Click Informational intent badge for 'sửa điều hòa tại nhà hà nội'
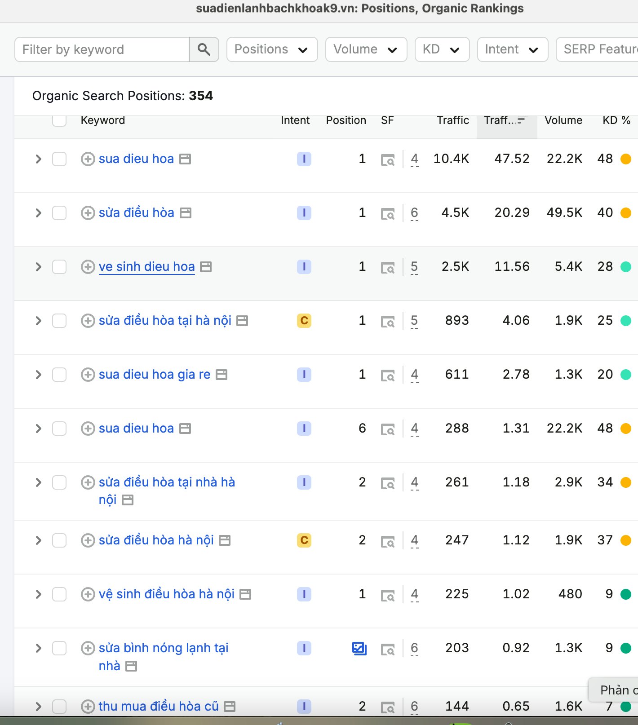The height and width of the screenshot is (725, 638). point(304,482)
